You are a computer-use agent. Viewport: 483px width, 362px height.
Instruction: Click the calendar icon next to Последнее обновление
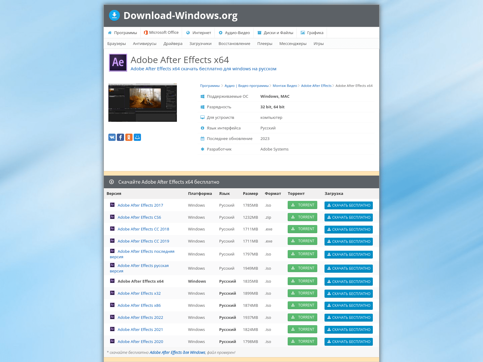[203, 139]
